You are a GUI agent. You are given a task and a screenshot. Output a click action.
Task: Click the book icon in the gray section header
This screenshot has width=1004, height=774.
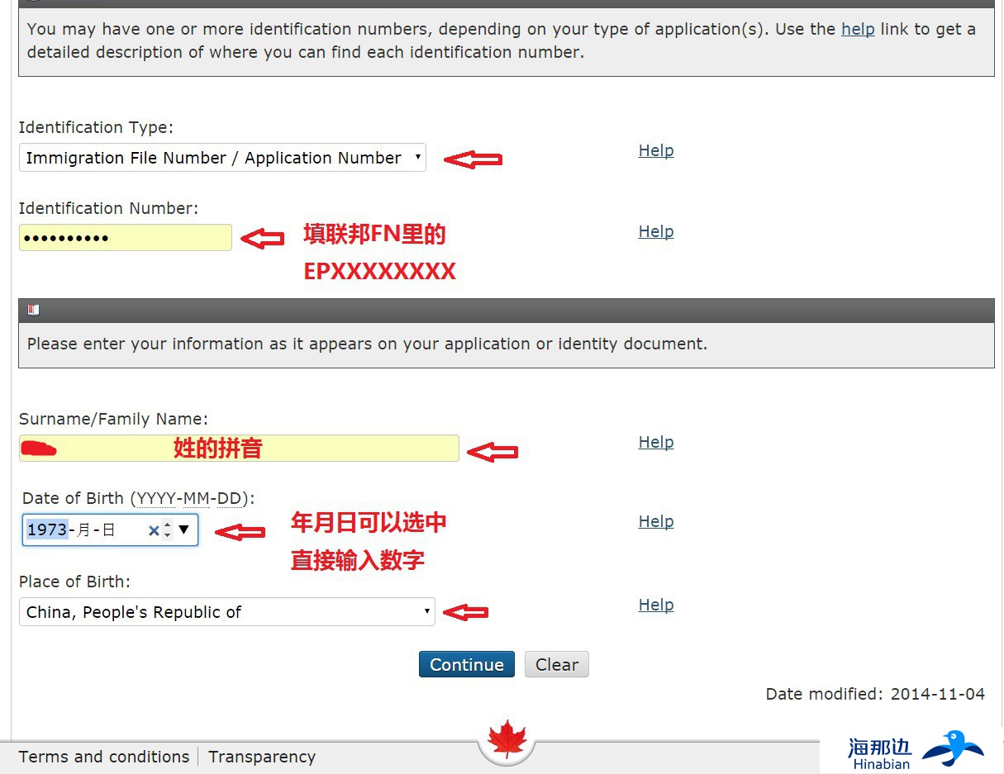(x=34, y=310)
